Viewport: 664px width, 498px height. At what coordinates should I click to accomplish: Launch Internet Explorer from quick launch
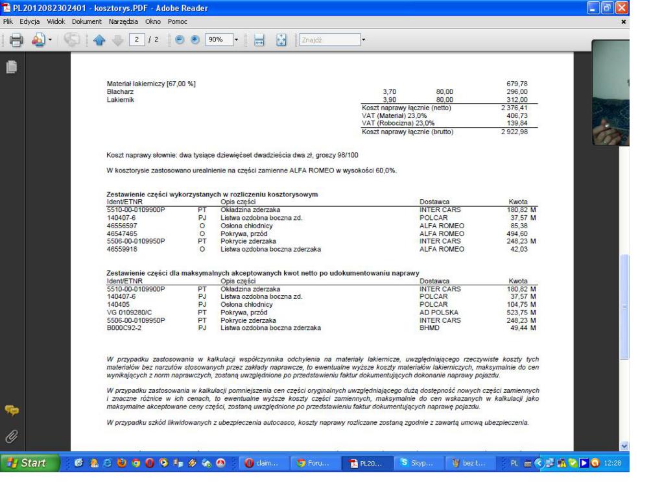click(108, 463)
